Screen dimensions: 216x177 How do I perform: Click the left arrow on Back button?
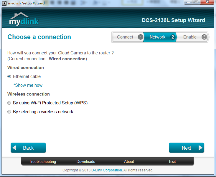[x=14, y=148]
